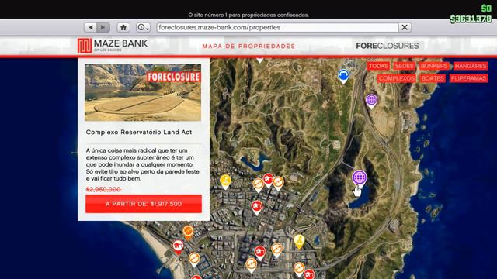
Task: Select the dark orange pin just below the property card
Action: pyautogui.click(x=188, y=232)
